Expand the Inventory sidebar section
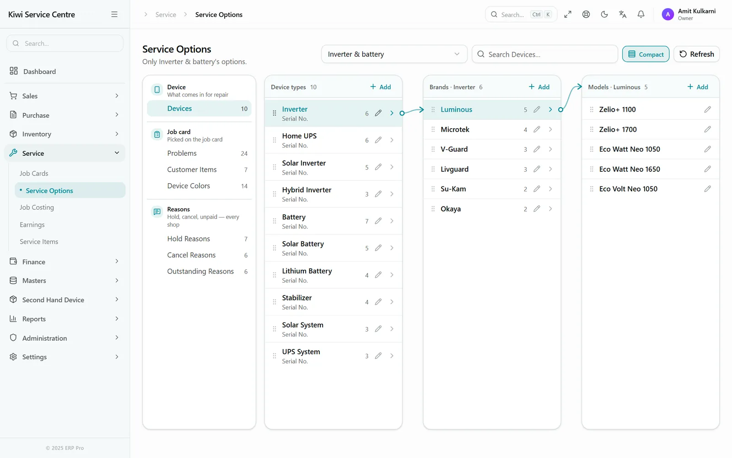Screen dimensions: 732x458 pos(65,134)
